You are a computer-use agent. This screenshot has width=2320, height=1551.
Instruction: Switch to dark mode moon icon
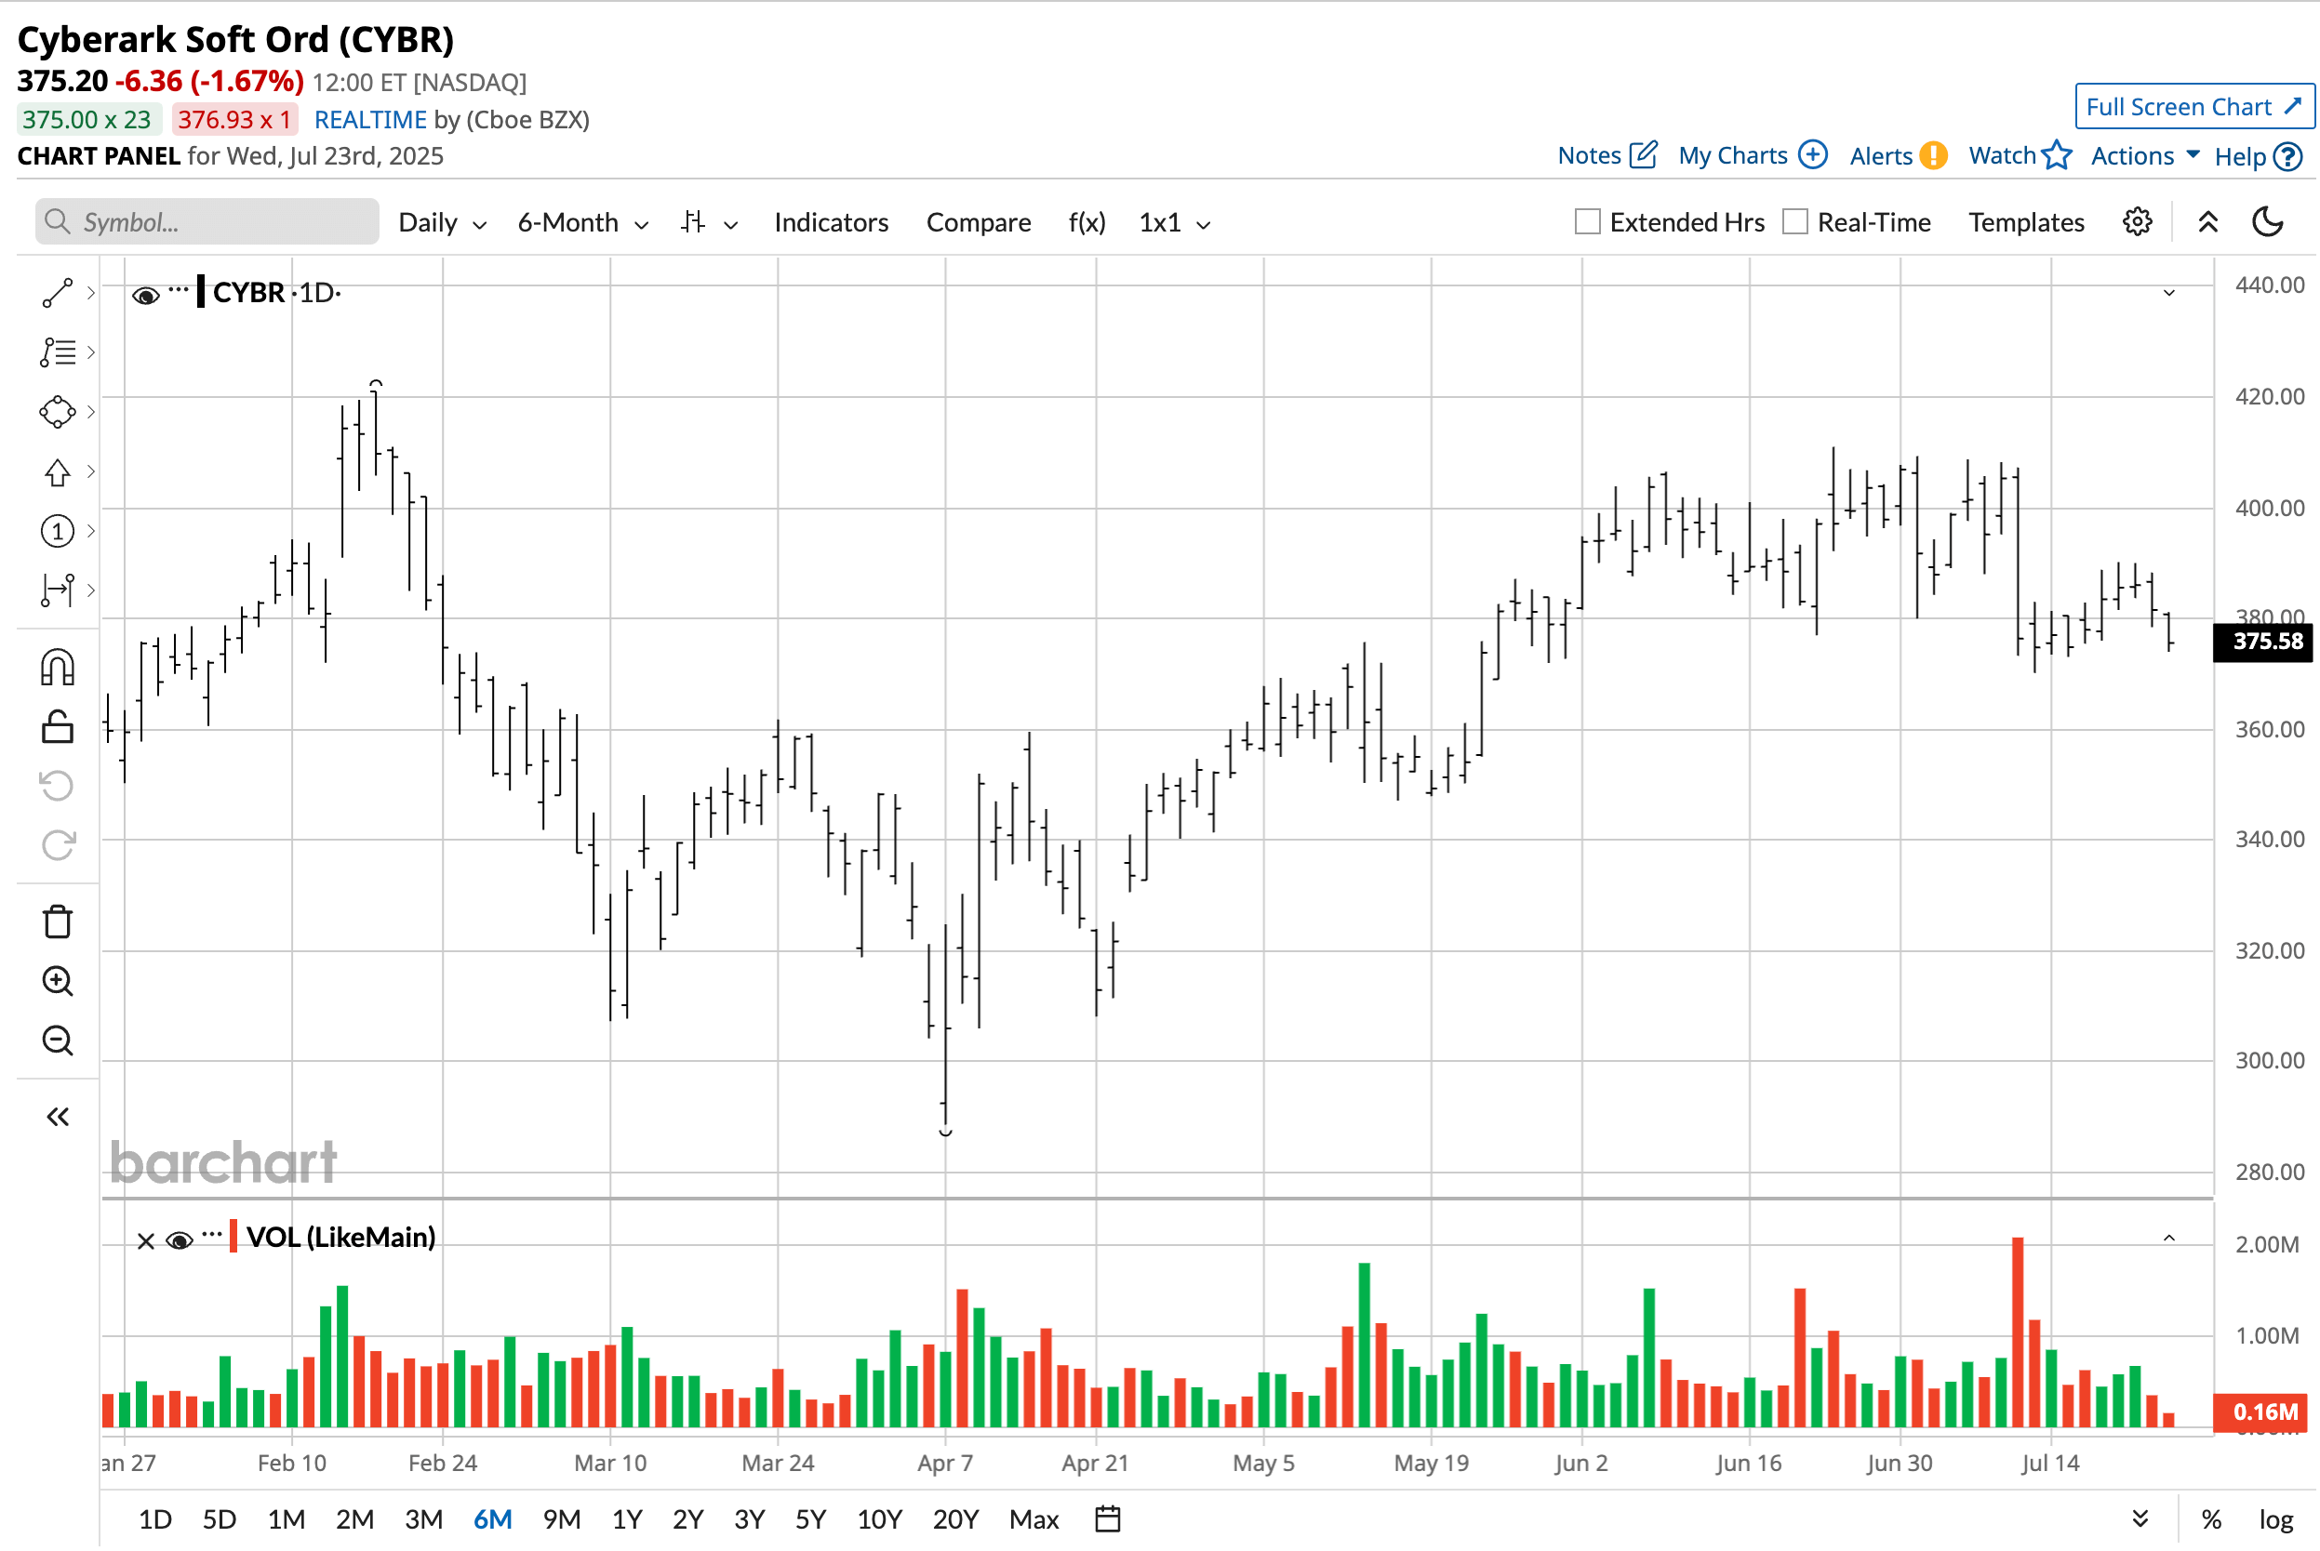click(x=2268, y=221)
